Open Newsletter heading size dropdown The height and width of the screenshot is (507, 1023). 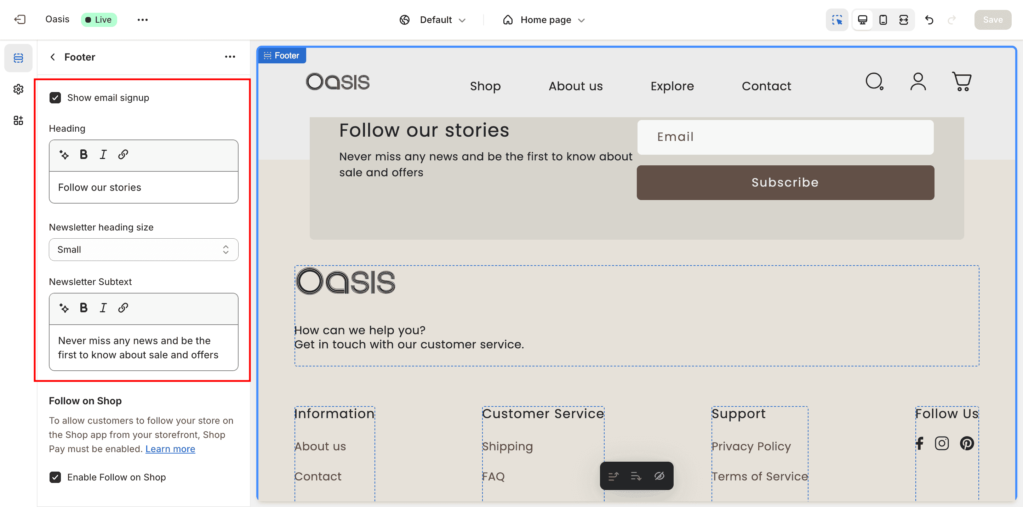click(x=143, y=250)
